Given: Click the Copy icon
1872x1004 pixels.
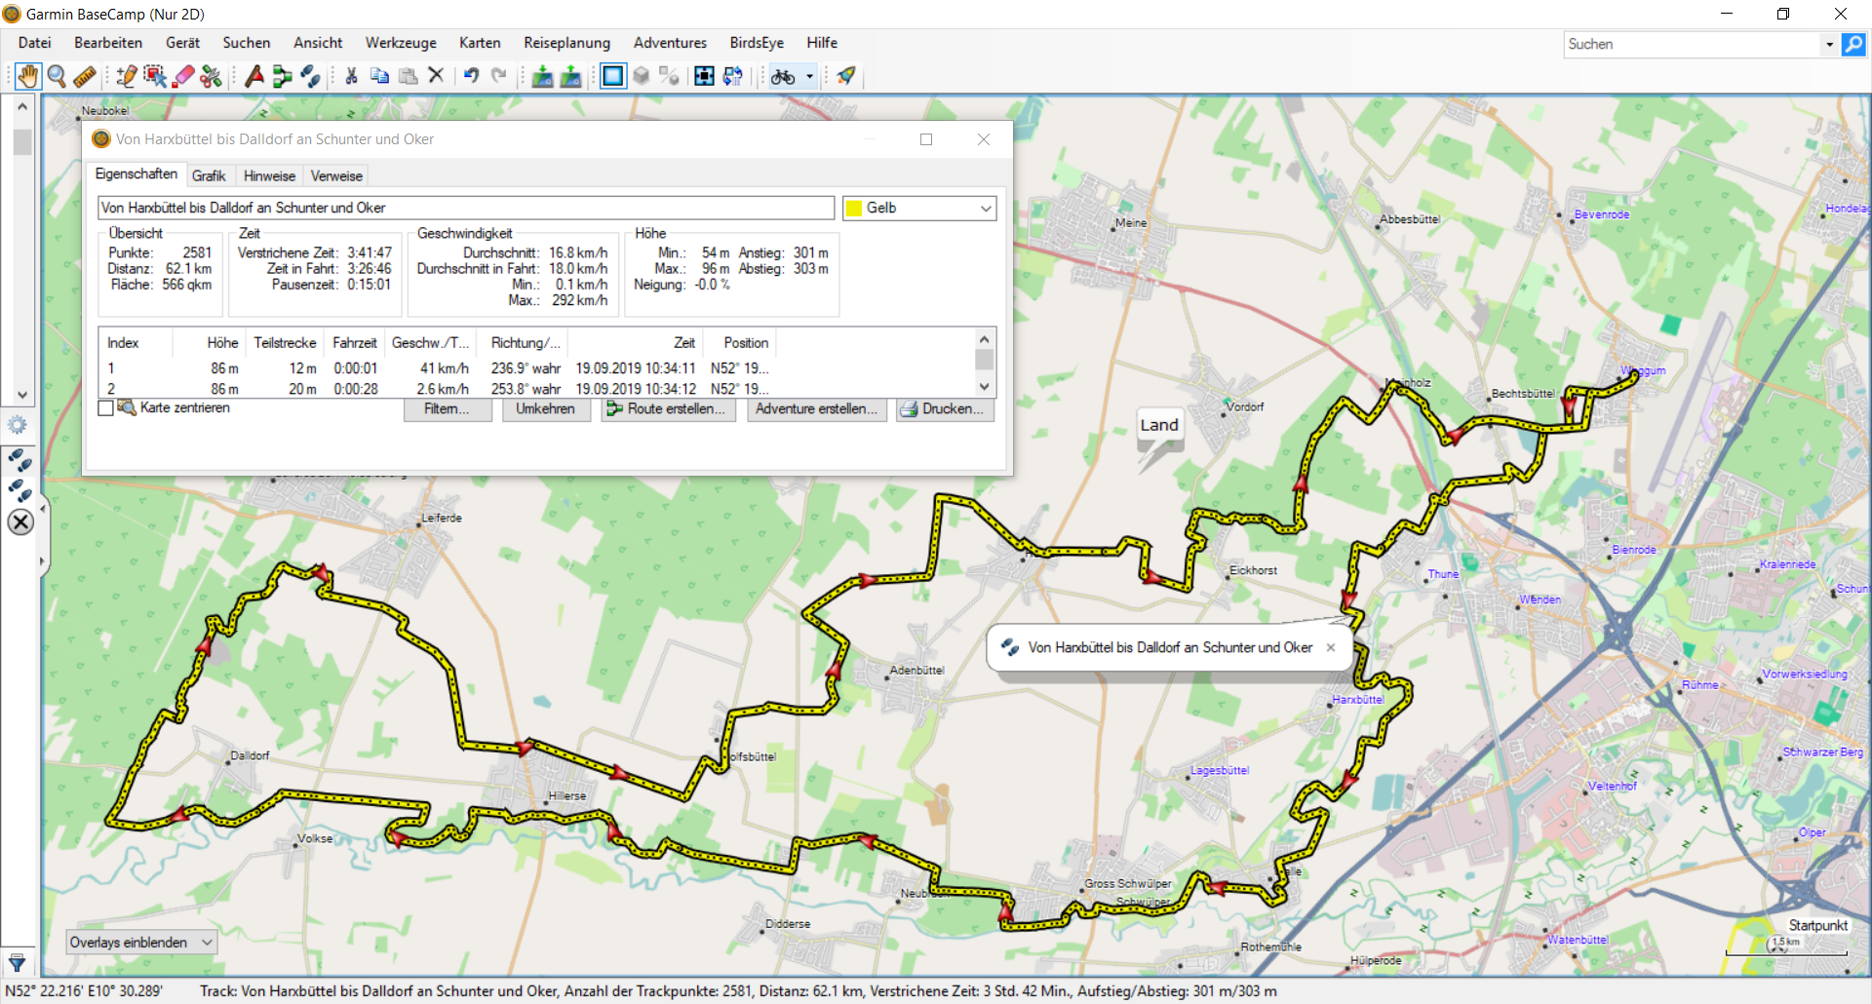Looking at the screenshot, I should click(379, 76).
